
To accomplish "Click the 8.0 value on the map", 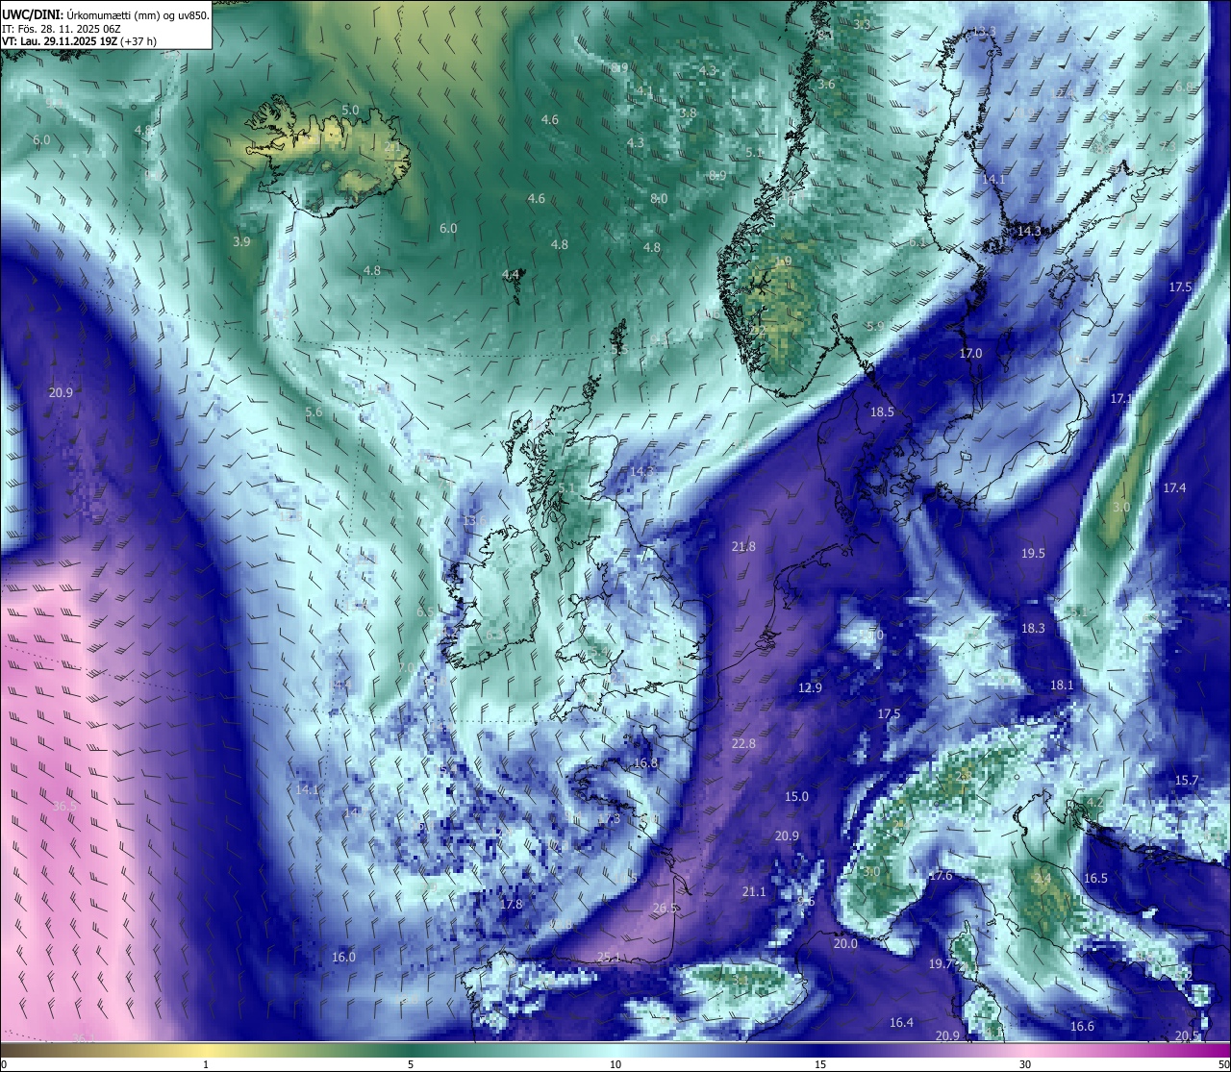I will 659,199.
